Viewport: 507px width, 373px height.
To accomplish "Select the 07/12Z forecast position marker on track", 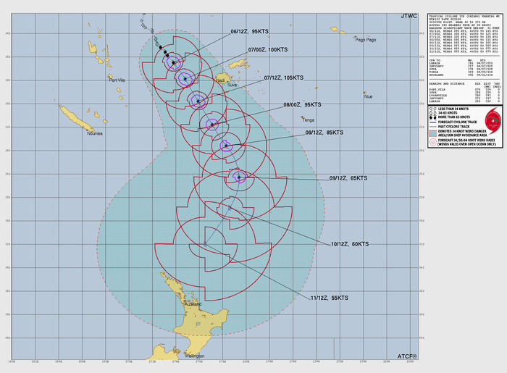I will (198, 101).
